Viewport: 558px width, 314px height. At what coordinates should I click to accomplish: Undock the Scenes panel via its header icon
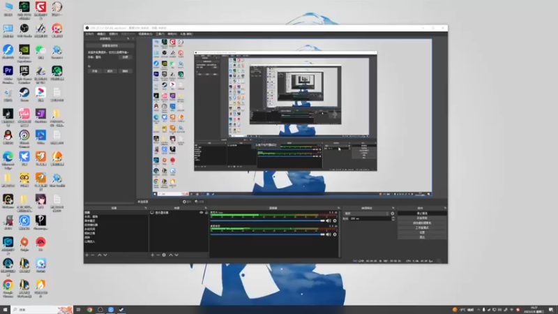tap(145, 208)
